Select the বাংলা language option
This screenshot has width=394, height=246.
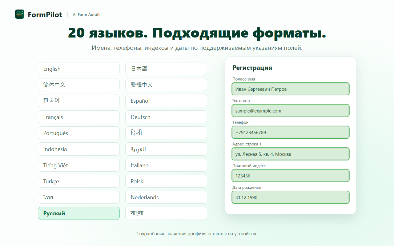166,213
